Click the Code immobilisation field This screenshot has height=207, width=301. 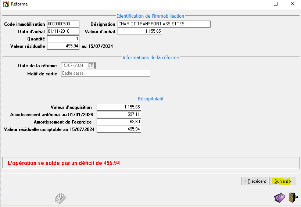pyautogui.click(x=63, y=24)
